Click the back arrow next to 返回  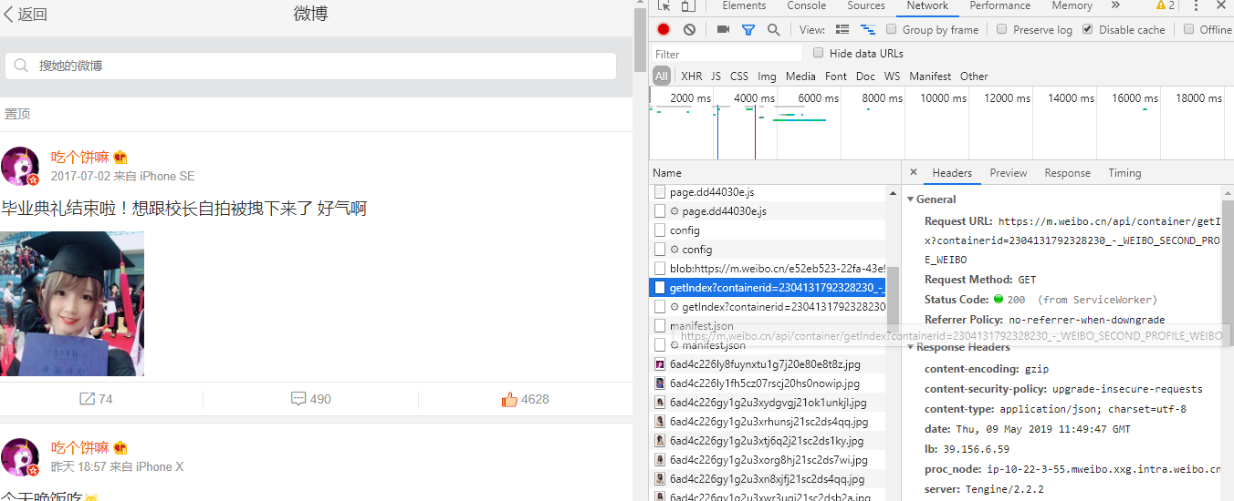(9, 14)
